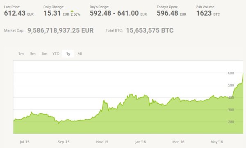
Task: Click the May '16 axis label
Action: coord(216,142)
